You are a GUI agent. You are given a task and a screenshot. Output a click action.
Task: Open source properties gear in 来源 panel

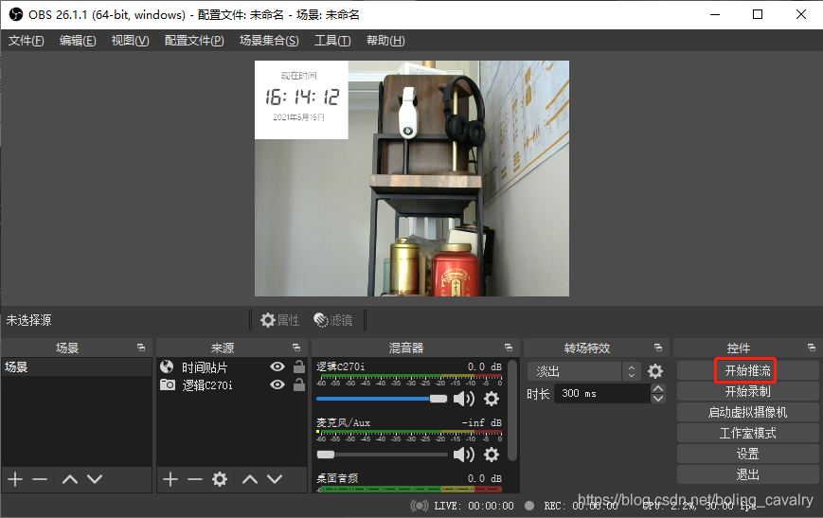(x=220, y=479)
